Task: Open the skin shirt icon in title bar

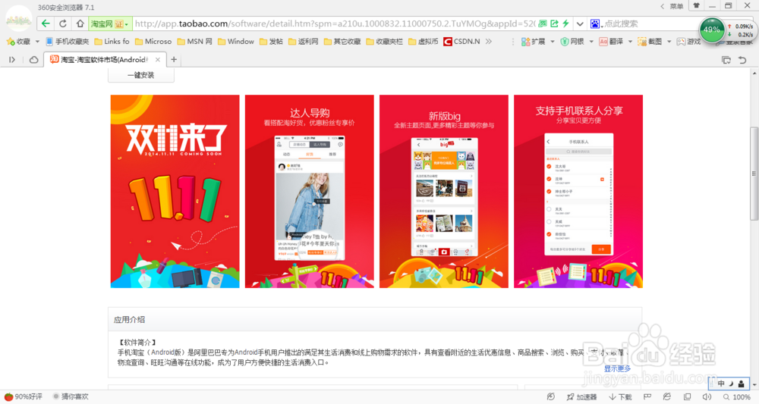Action: click(x=697, y=6)
